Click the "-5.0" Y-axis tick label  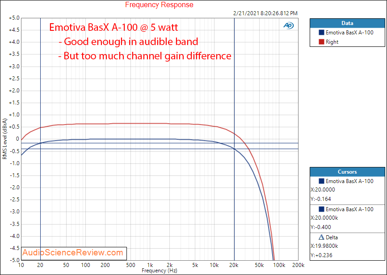14,260
